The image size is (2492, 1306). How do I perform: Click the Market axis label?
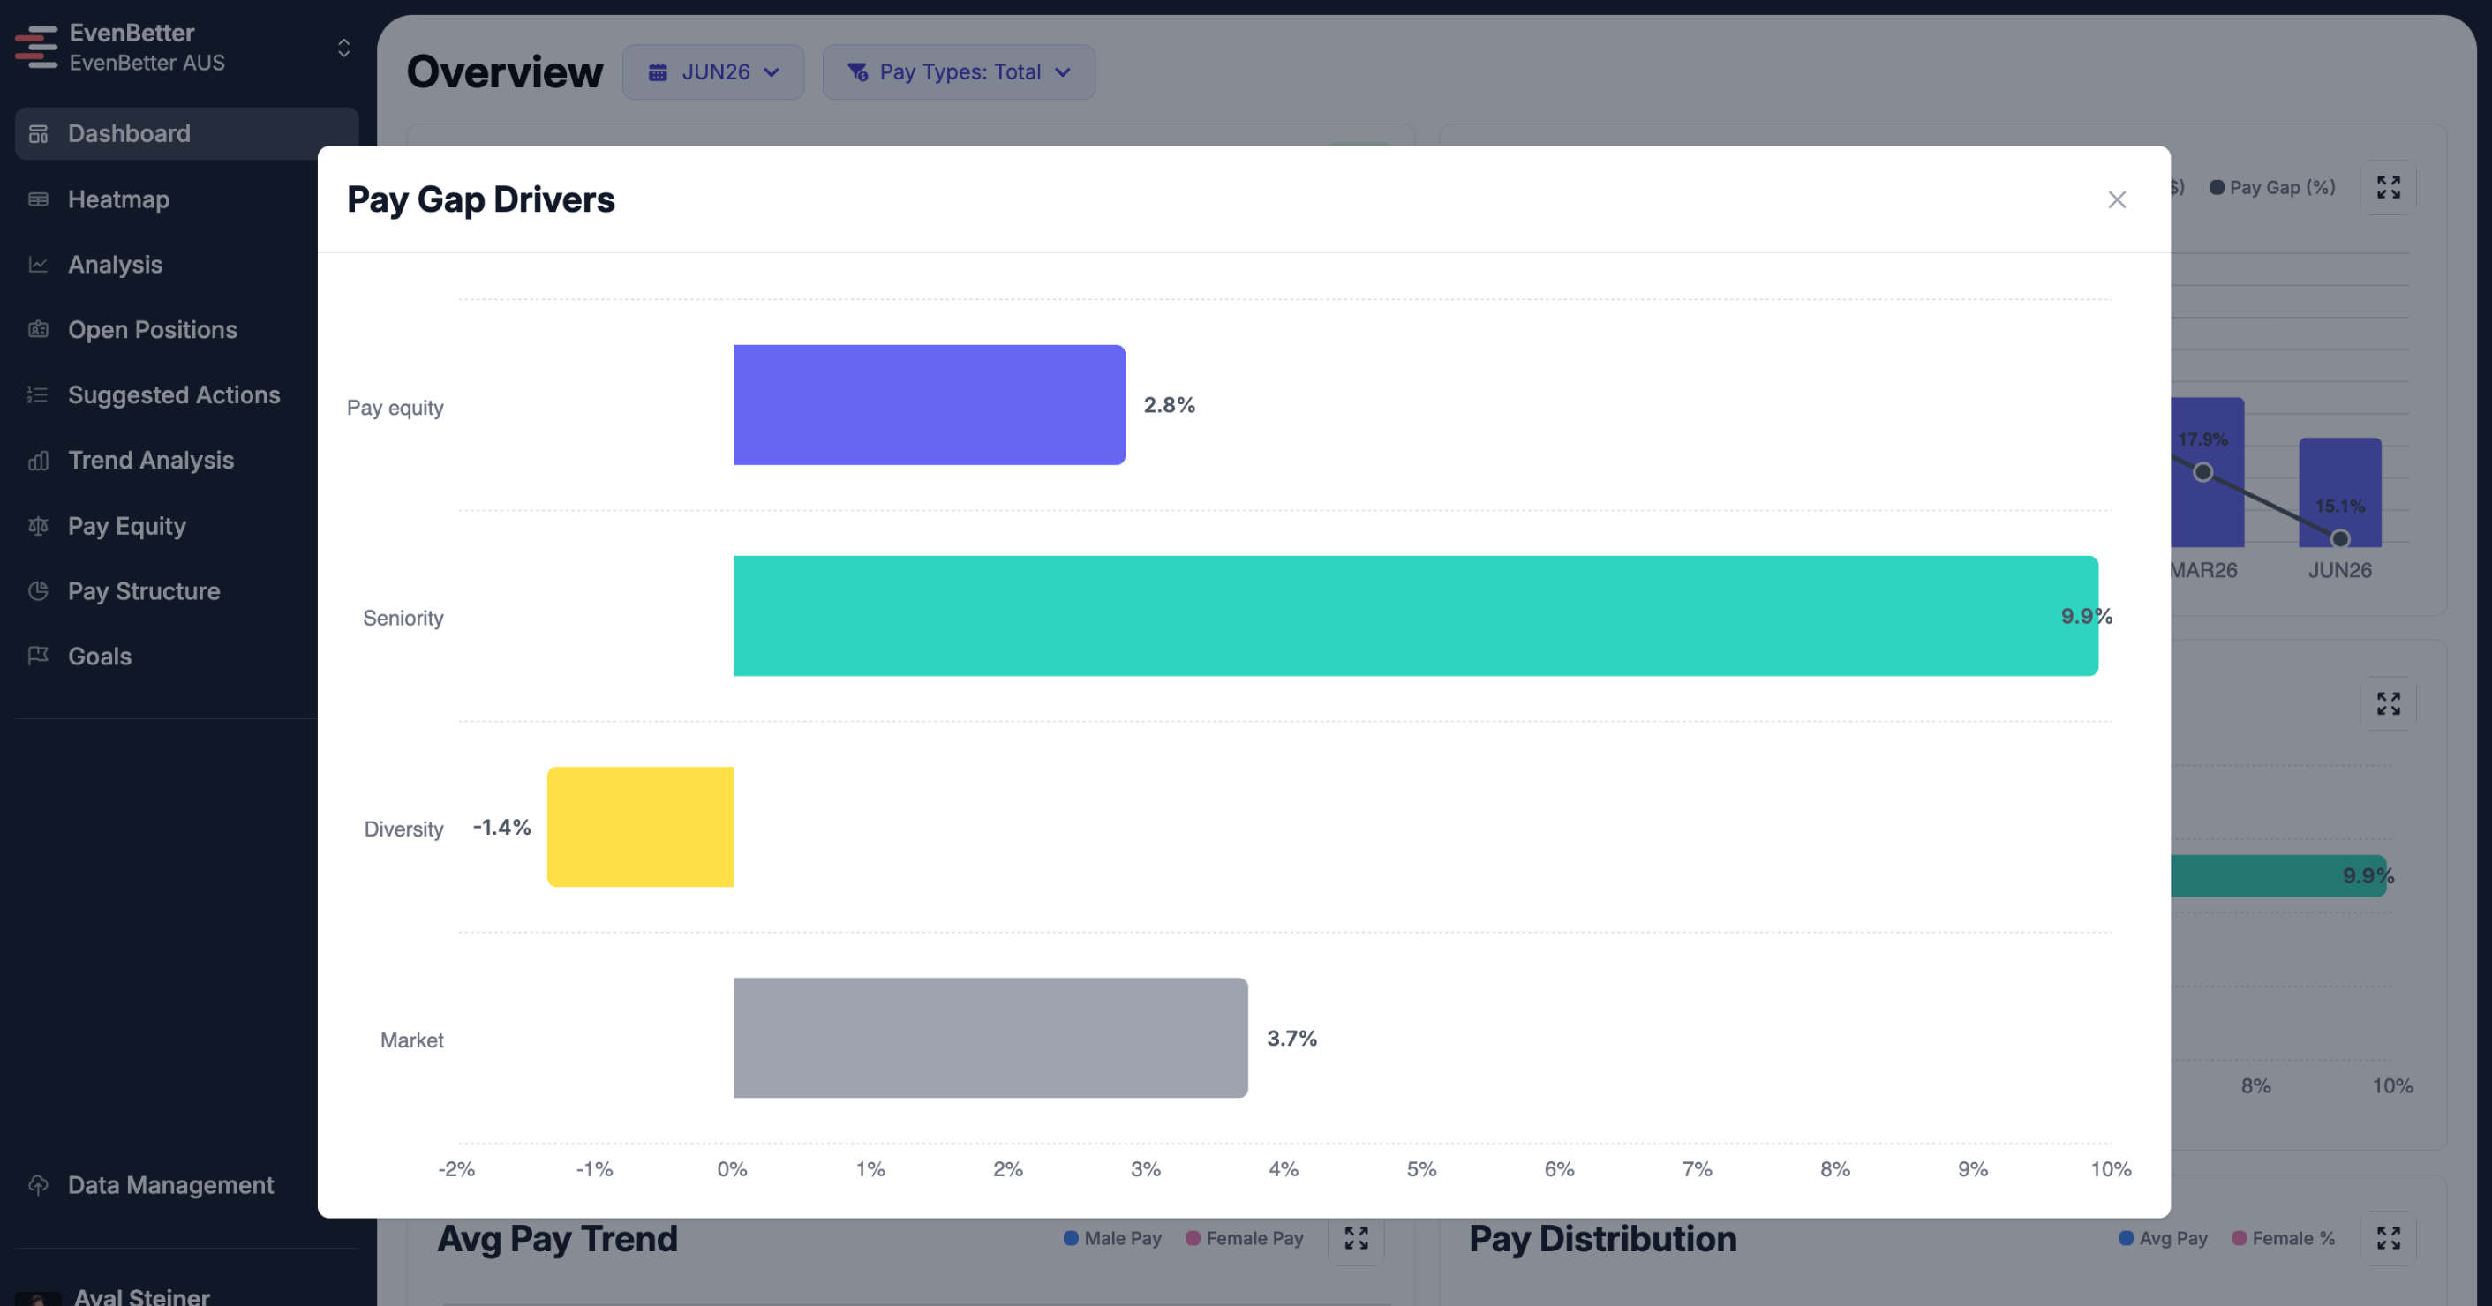point(412,1040)
